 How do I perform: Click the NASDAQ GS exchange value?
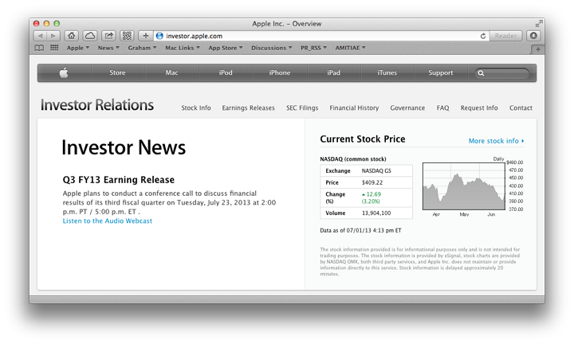376,170
